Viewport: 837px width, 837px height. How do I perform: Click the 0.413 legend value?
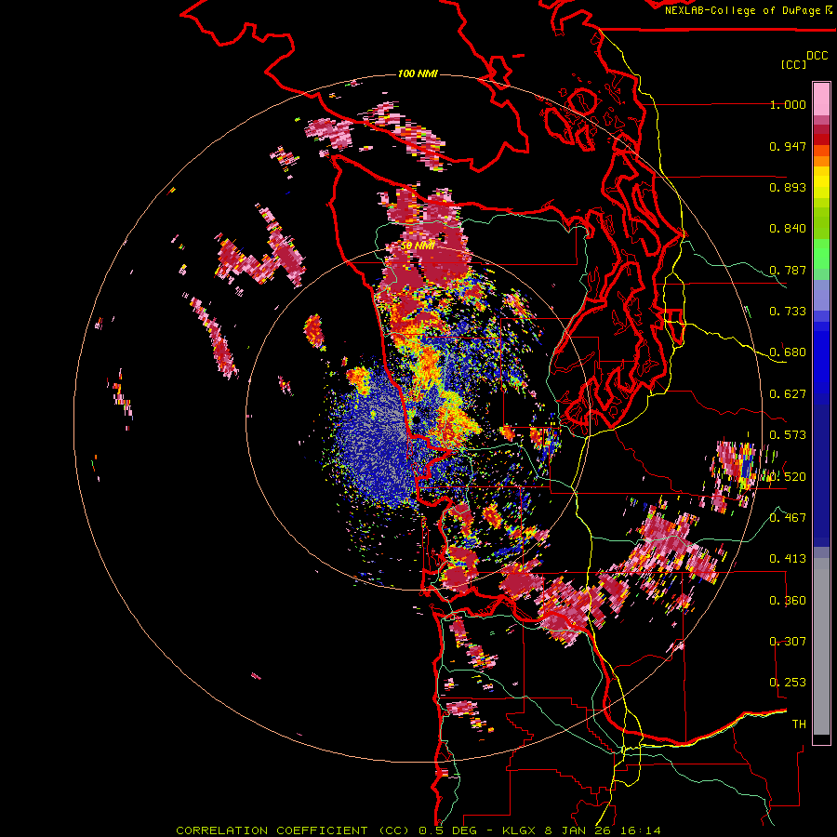(x=788, y=559)
